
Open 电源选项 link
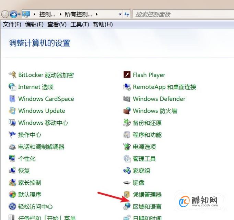pos(144,147)
